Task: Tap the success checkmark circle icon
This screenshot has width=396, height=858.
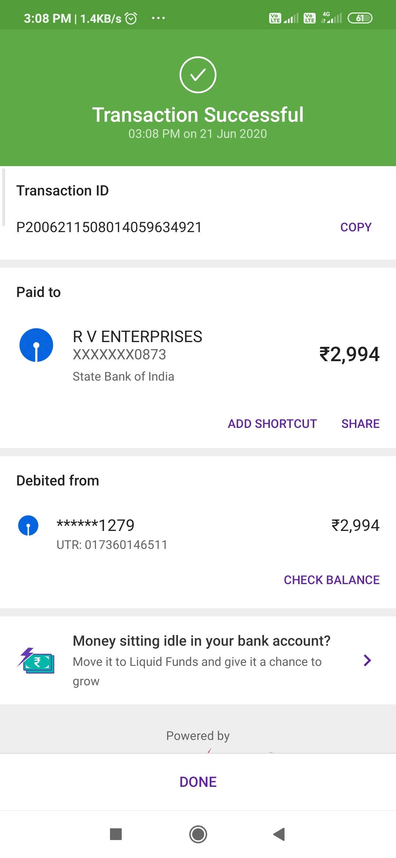Action: click(x=198, y=75)
